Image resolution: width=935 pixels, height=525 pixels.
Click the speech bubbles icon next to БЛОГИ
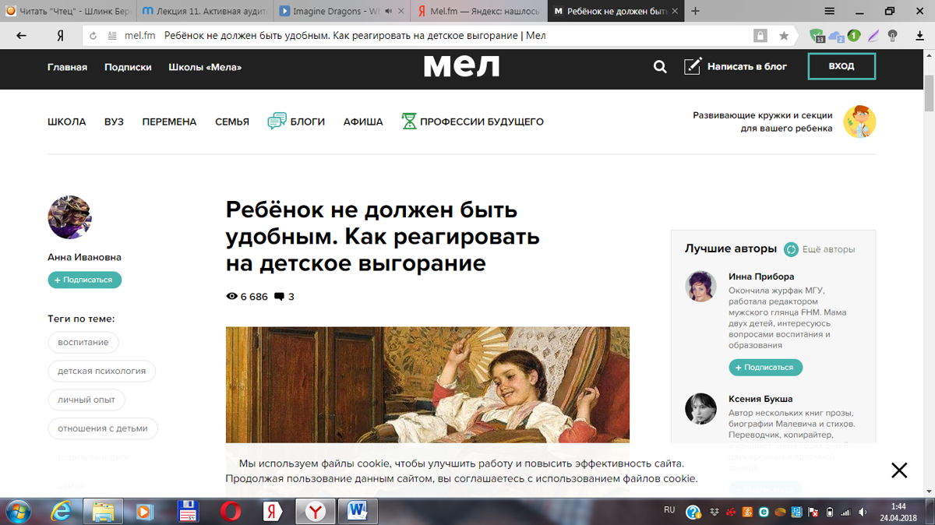pyautogui.click(x=277, y=122)
